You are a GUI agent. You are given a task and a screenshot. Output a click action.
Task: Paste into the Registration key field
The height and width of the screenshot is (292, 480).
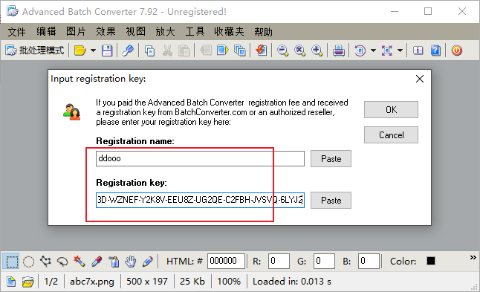pos(331,200)
